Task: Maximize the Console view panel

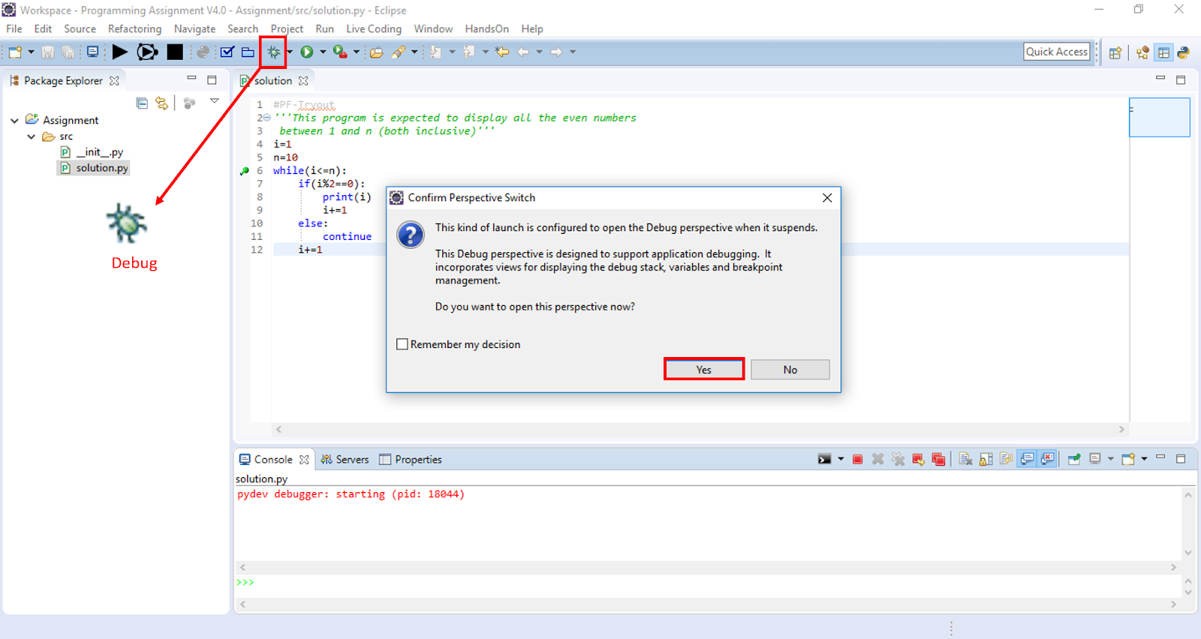Action: (1181, 458)
